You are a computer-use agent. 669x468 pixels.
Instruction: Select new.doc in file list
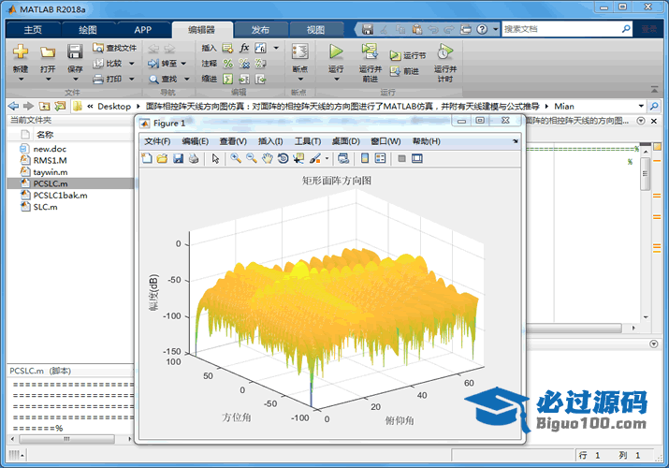pos(71,149)
